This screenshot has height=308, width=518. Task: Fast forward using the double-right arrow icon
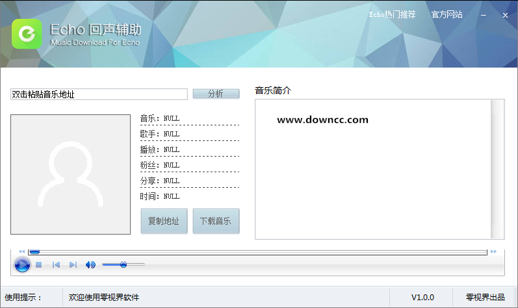tap(493, 251)
